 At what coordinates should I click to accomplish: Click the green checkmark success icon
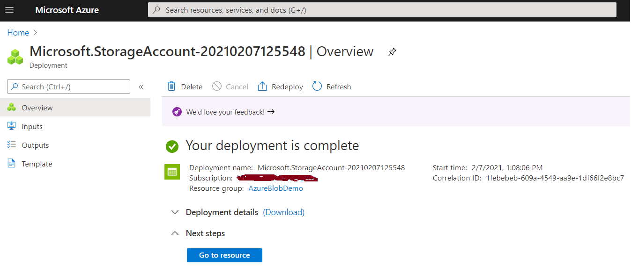pyautogui.click(x=172, y=147)
